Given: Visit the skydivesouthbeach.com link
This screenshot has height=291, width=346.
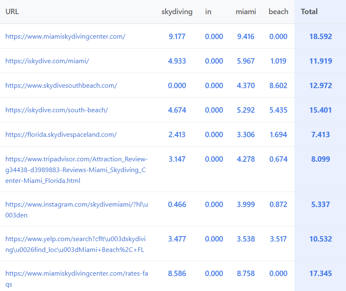Looking at the screenshot, I should point(61,86).
